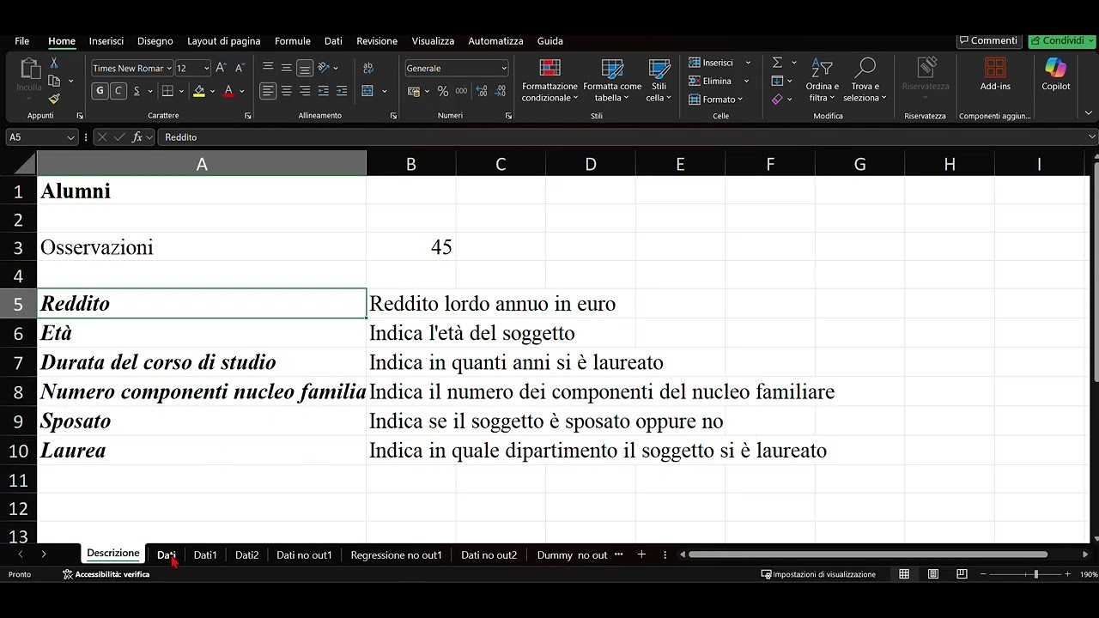The width and height of the screenshot is (1099, 618).
Task: Click the accounting currency format icon
Action: click(414, 91)
